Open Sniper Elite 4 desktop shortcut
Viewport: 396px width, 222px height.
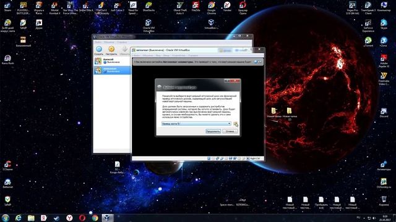(x=86, y=6)
